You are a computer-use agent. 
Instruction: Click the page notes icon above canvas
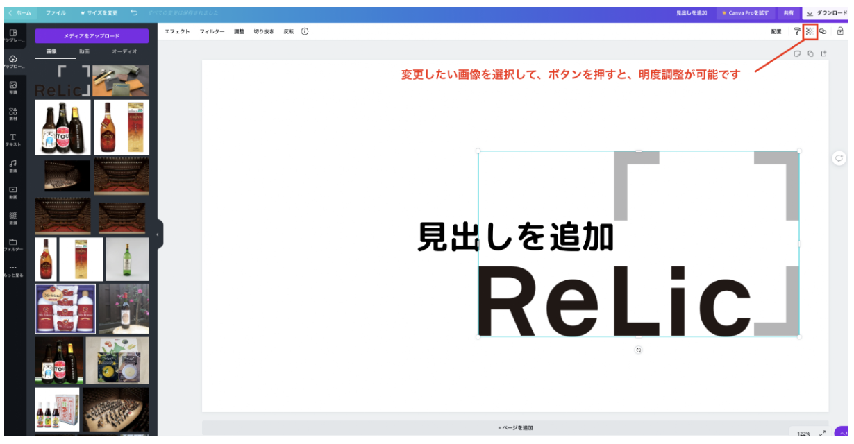(x=798, y=53)
